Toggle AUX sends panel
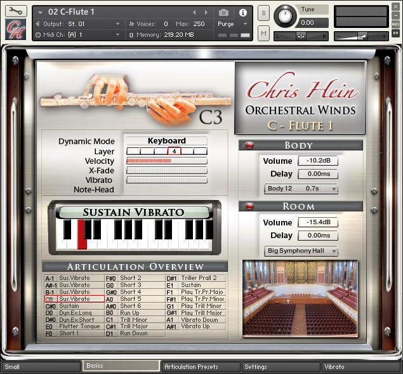Image resolution: width=403 pixels, height=374 pixels. pyautogui.click(x=395, y=24)
